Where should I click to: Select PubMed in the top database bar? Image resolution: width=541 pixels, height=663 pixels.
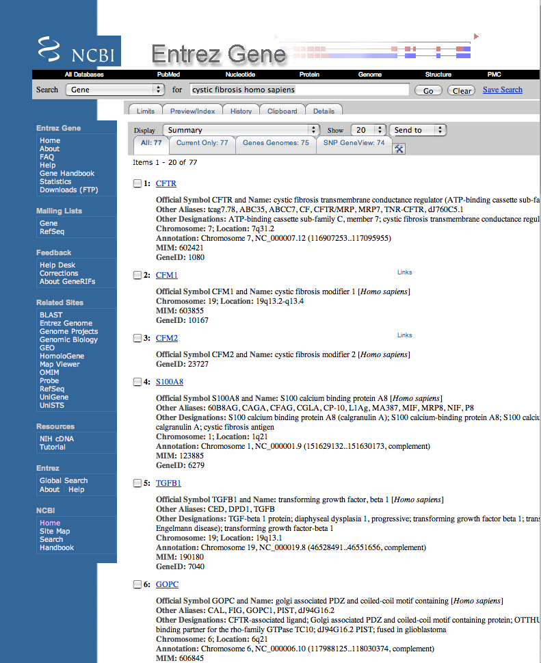click(168, 74)
